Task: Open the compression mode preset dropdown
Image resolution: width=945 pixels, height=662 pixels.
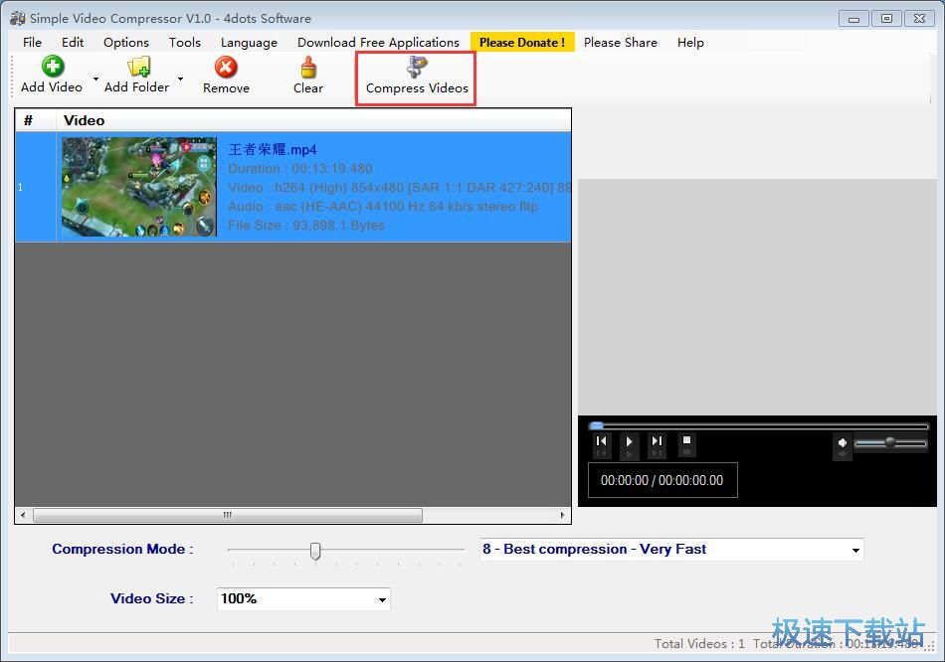Action: point(855,550)
